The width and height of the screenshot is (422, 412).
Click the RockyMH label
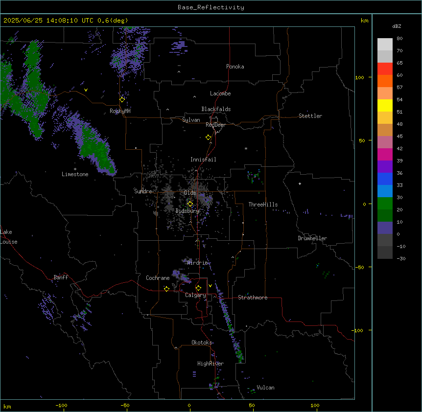coord(120,111)
